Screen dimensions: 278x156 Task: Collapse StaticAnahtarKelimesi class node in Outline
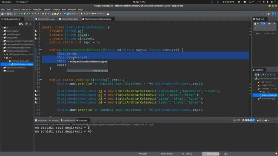(254, 78)
